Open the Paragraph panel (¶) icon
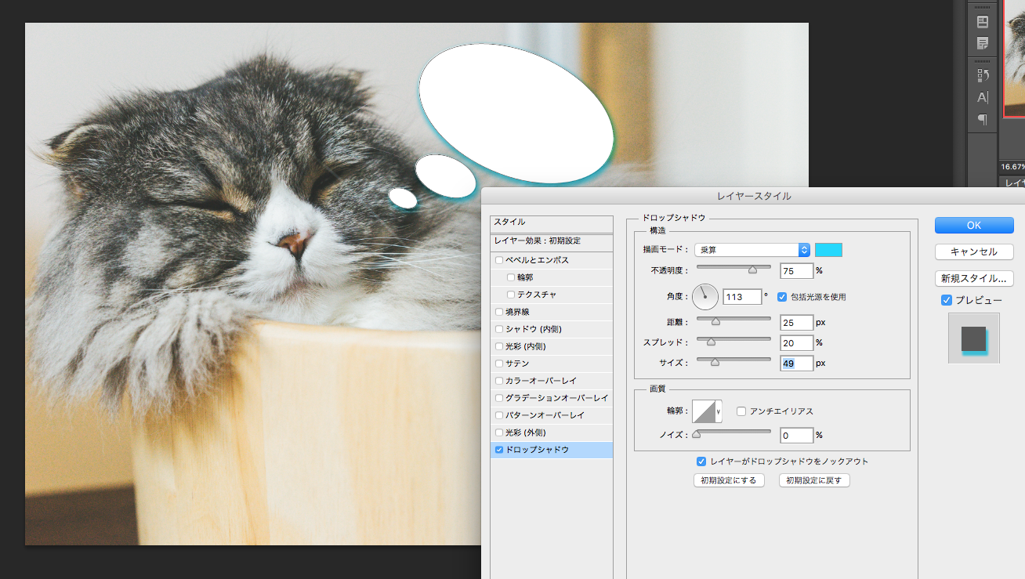Viewport: 1025px width, 579px height. coord(982,119)
